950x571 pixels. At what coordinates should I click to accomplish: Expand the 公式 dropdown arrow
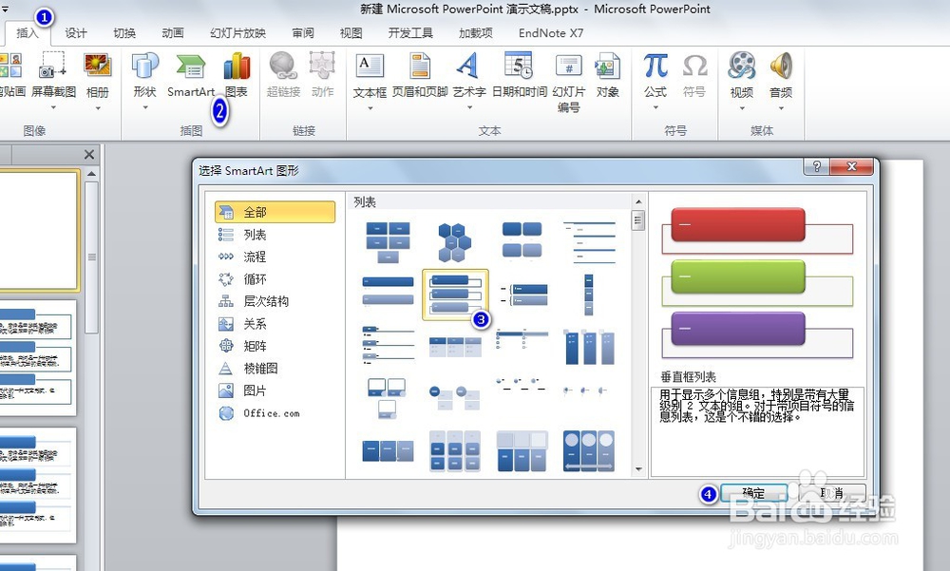coord(655,108)
